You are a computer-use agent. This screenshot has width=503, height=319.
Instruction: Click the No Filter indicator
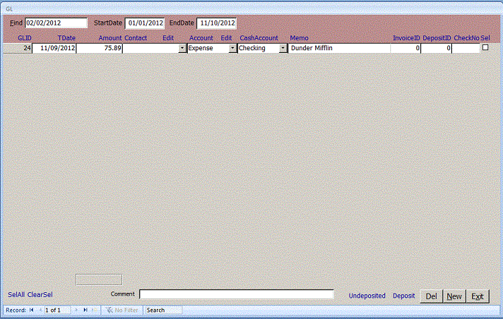pos(122,310)
